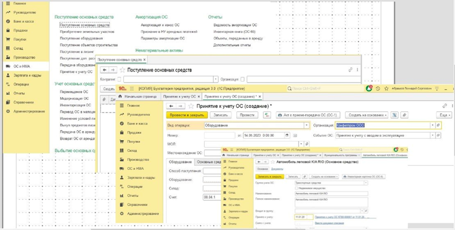455x230 pixels.
Task: Close the Принятие к учету ОС (создание) tab
Action: click(260, 97)
